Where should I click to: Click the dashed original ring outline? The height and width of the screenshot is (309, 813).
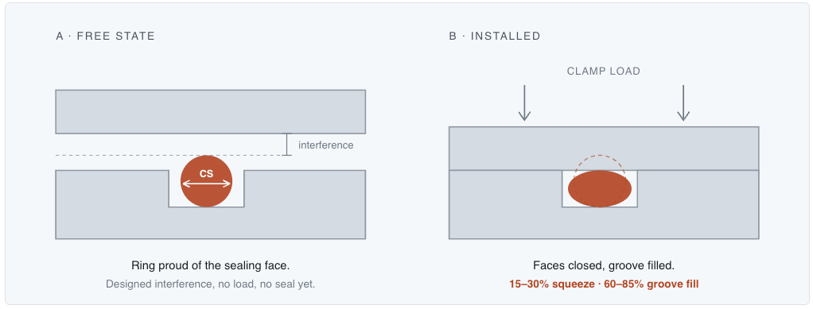point(600,180)
